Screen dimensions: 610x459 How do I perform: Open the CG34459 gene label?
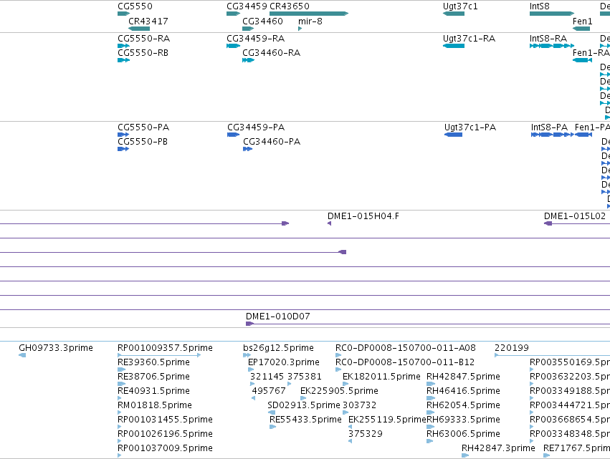(x=247, y=6)
